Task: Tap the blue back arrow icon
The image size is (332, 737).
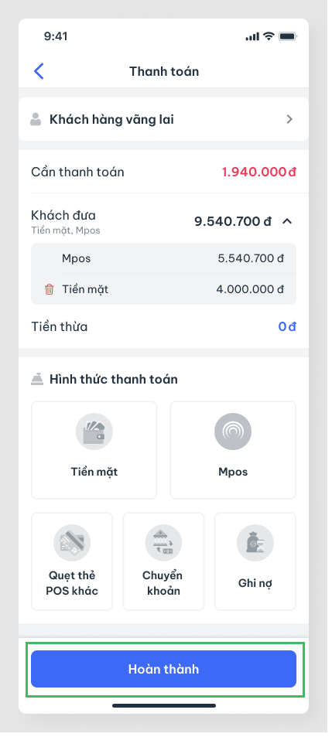Action: click(39, 71)
